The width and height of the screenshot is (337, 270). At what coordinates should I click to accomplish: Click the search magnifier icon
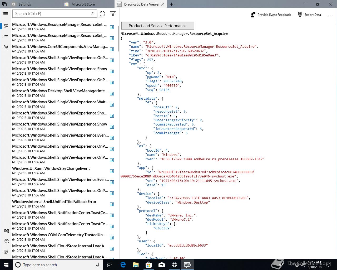point(93,14)
